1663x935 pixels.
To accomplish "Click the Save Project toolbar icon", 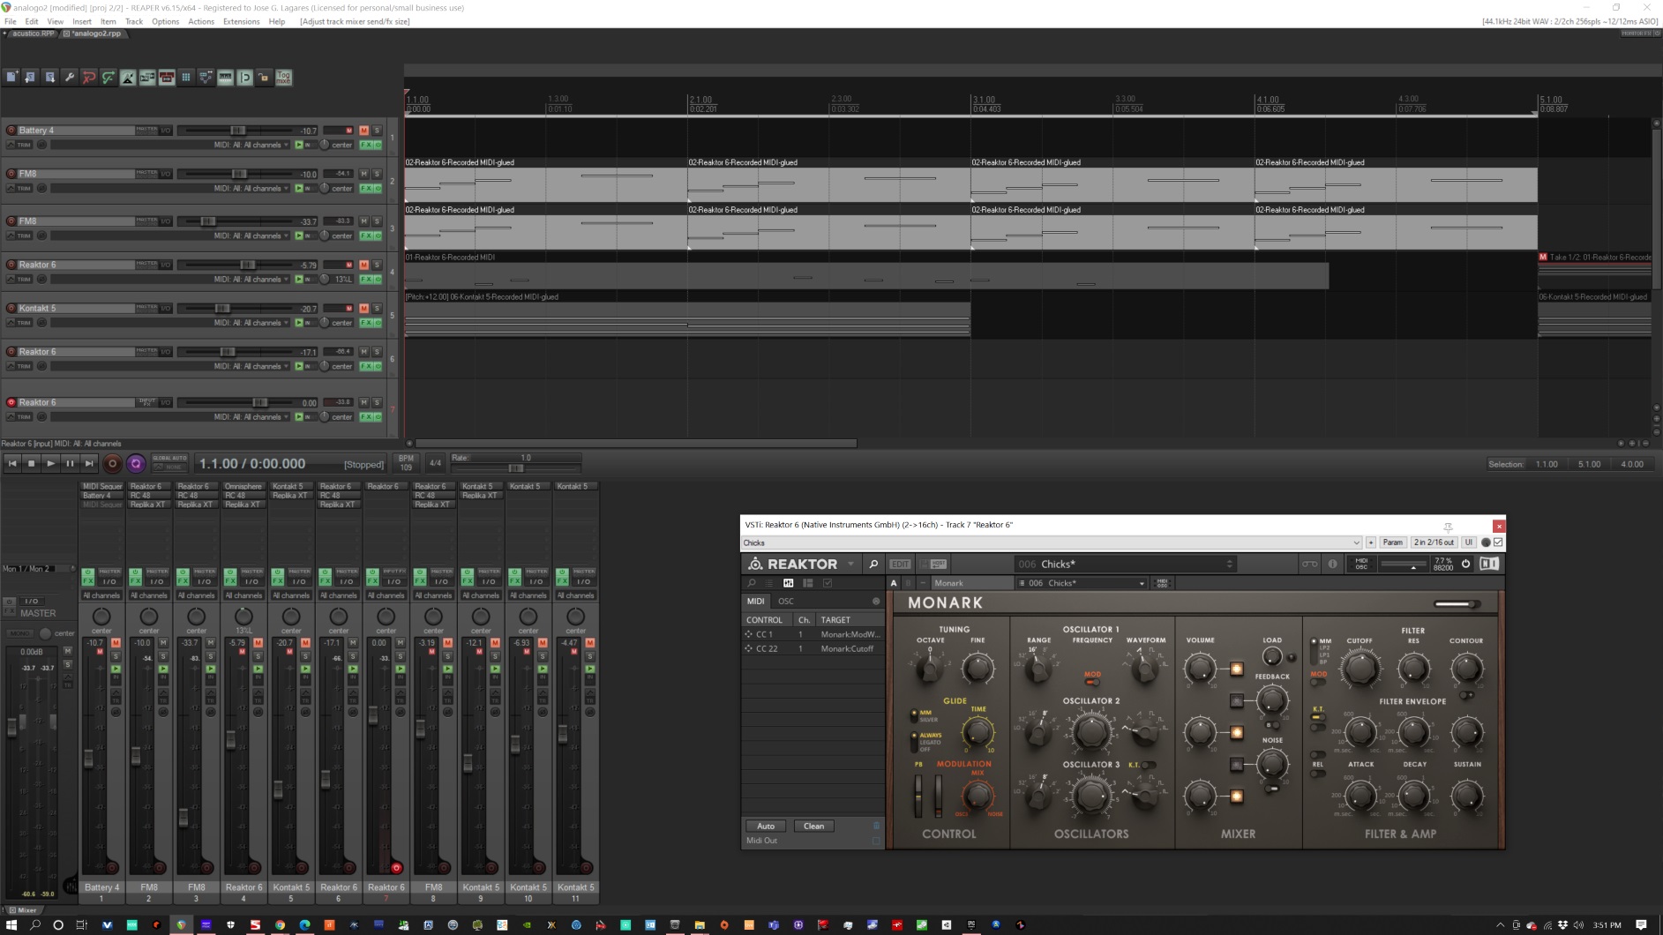I will pyautogui.click(x=50, y=78).
